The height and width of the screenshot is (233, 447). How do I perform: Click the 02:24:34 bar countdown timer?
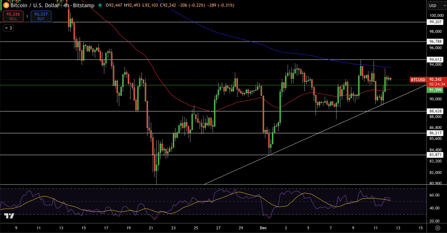(437, 84)
